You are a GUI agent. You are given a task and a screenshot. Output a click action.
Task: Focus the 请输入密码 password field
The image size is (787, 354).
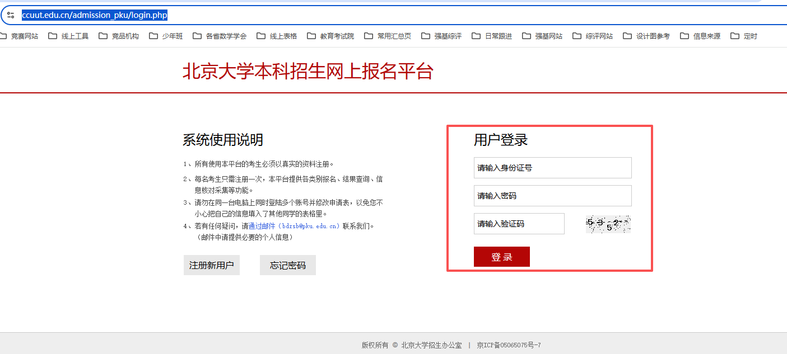pyautogui.click(x=552, y=196)
